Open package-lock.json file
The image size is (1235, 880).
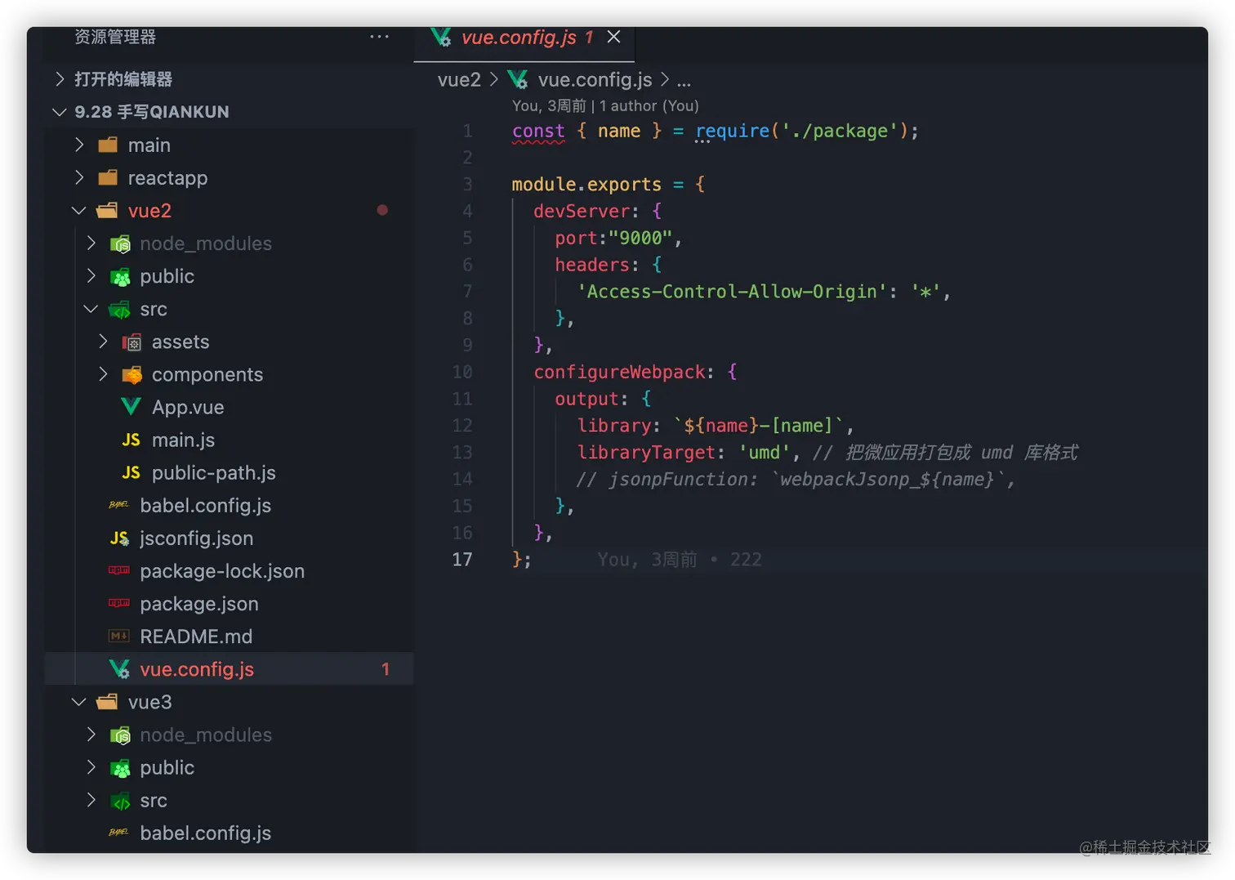click(x=222, y=570)
